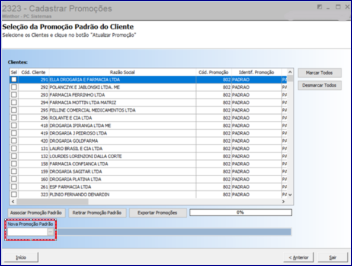Maximize the Cadastrar Promoções window
352x266 pixels.
(338, 7)
